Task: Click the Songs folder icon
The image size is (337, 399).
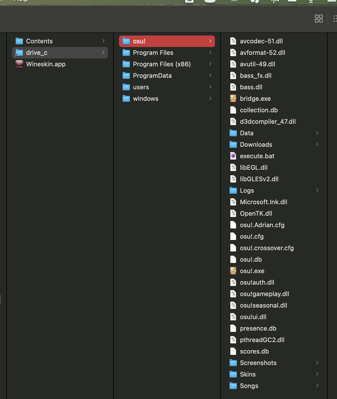Action: (233, 386)
